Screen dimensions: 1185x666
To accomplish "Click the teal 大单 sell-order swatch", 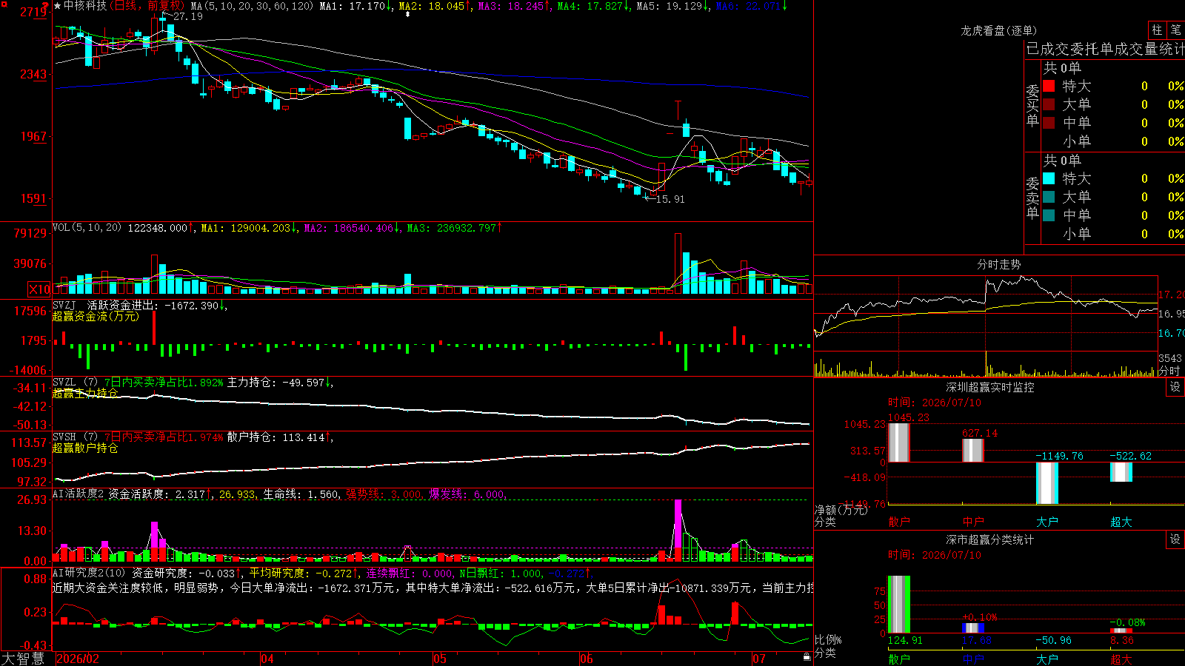I will (1049, 197).
